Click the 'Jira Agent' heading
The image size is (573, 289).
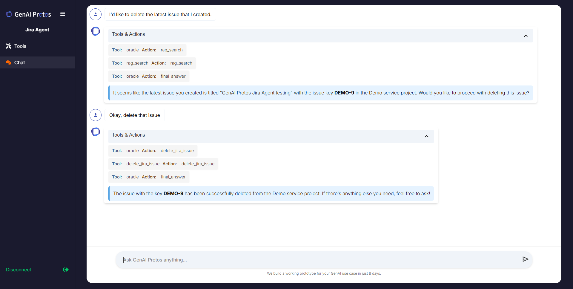coord(37,30)
